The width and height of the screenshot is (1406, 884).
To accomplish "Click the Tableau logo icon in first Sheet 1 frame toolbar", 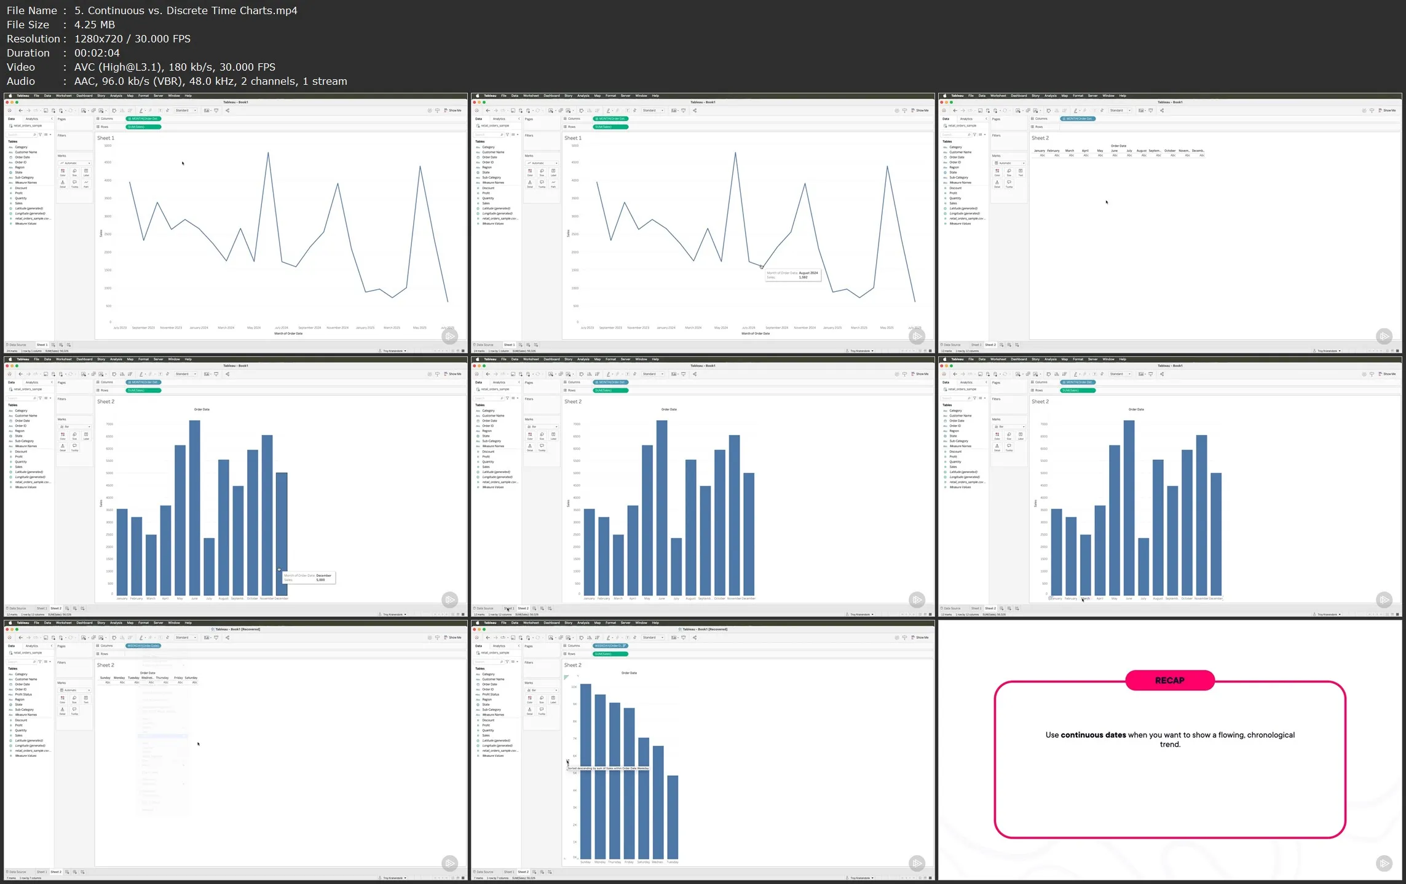I will click(9, 111).
